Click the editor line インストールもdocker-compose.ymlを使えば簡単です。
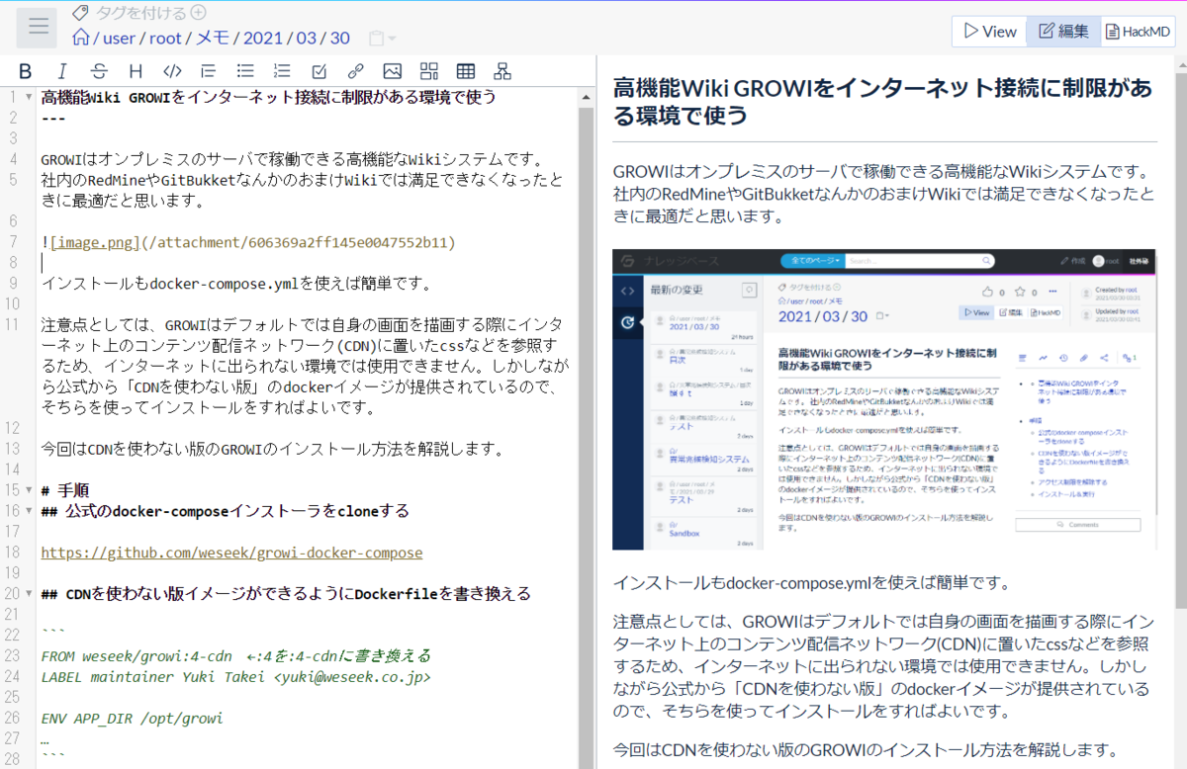The width and height of the screenshot is (1187, 769). [x=236, y=284]
